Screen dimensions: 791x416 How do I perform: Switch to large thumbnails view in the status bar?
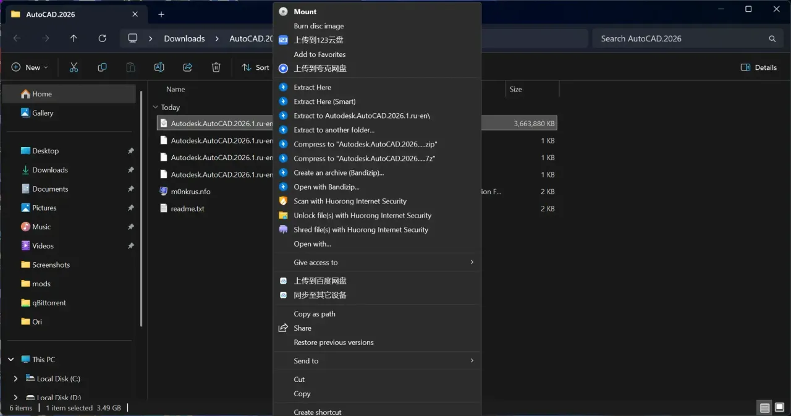click(780, 408)
